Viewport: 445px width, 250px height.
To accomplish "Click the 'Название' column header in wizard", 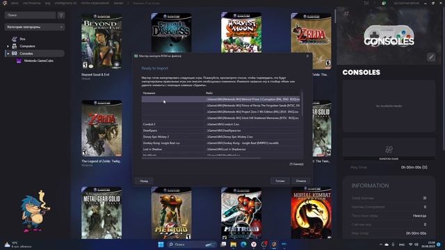I will (149, 93).
